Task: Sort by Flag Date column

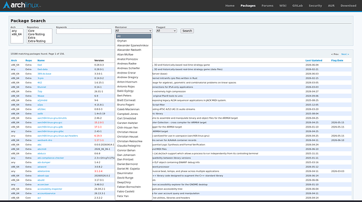Action: pos(337,60)
